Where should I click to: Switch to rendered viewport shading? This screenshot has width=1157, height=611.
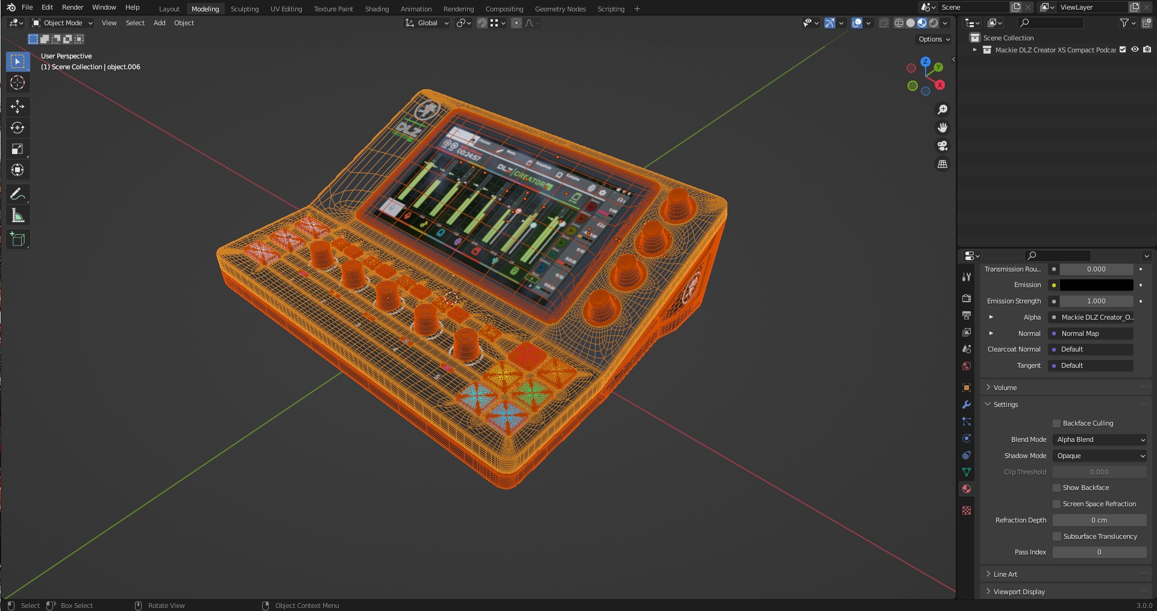933,23
